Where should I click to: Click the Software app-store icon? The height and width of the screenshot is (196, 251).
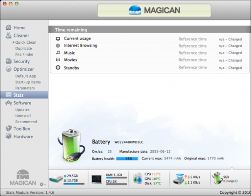coord(8,103)
